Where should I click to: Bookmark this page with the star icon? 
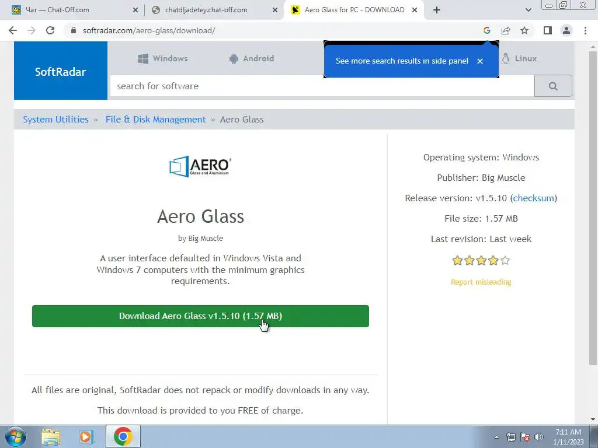click(x=524, y=30)
